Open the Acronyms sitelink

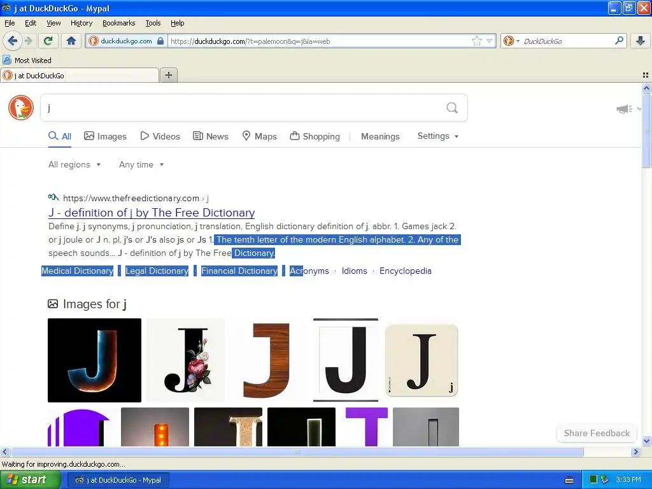click(309, 271)
